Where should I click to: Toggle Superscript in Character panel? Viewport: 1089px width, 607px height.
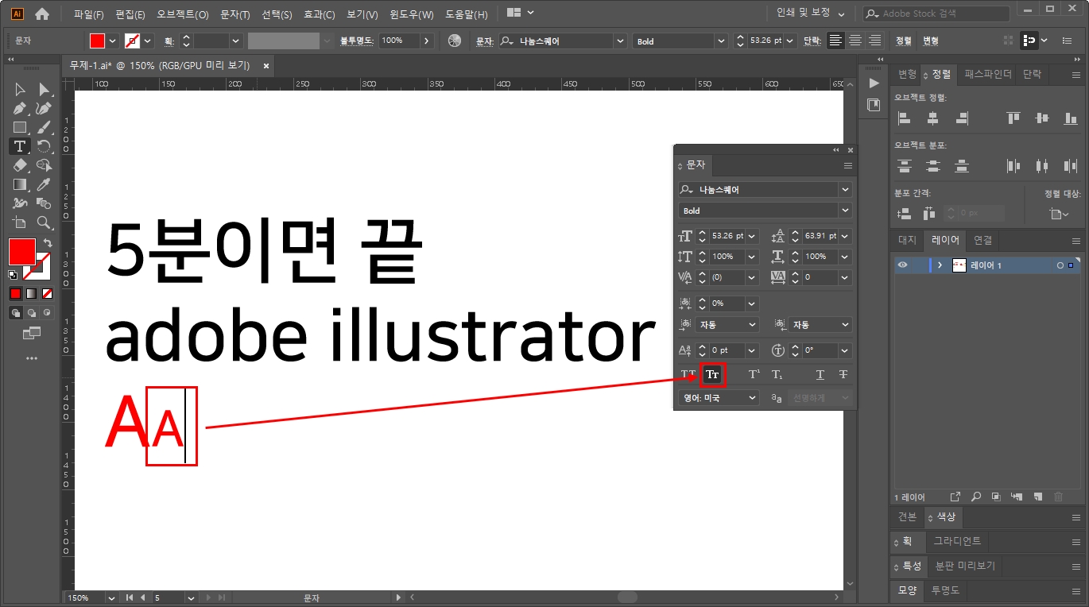coord(754,374)
